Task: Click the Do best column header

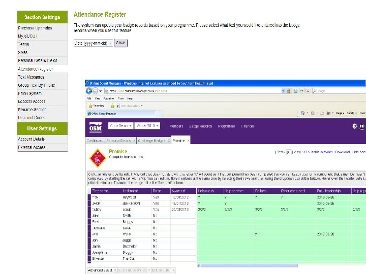Action: [266, 191]
